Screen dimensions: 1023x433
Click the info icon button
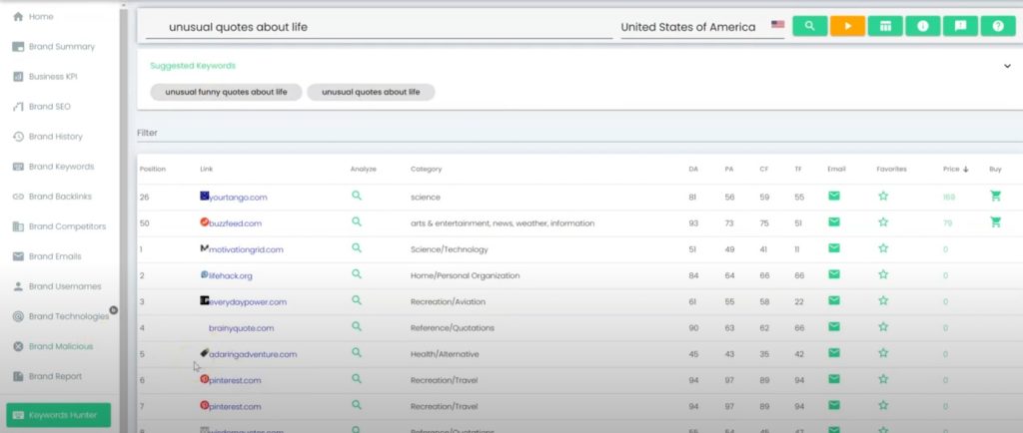[922, 26]
